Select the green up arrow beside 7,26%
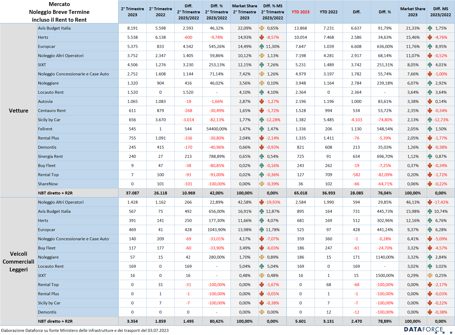The image size is (455, 335). point(262,65)
